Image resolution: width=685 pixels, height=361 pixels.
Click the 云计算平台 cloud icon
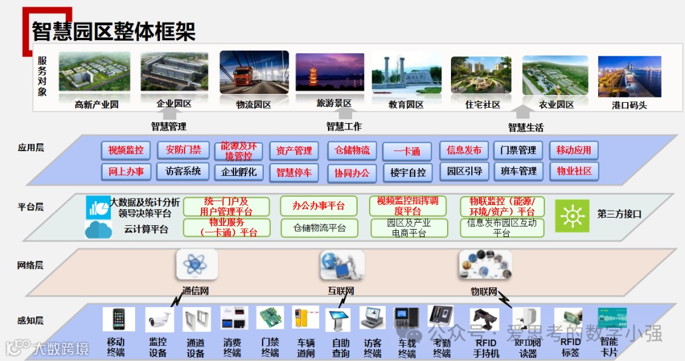click(x=98, y=230)
